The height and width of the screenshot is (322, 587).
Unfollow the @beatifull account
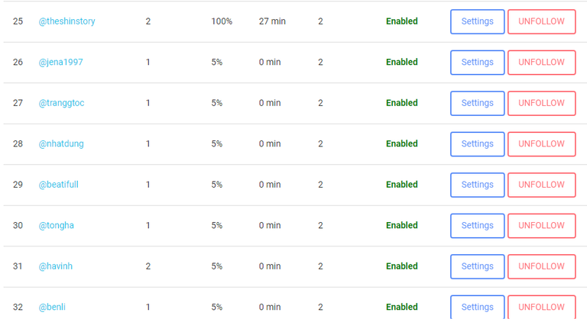click(541, 185)
